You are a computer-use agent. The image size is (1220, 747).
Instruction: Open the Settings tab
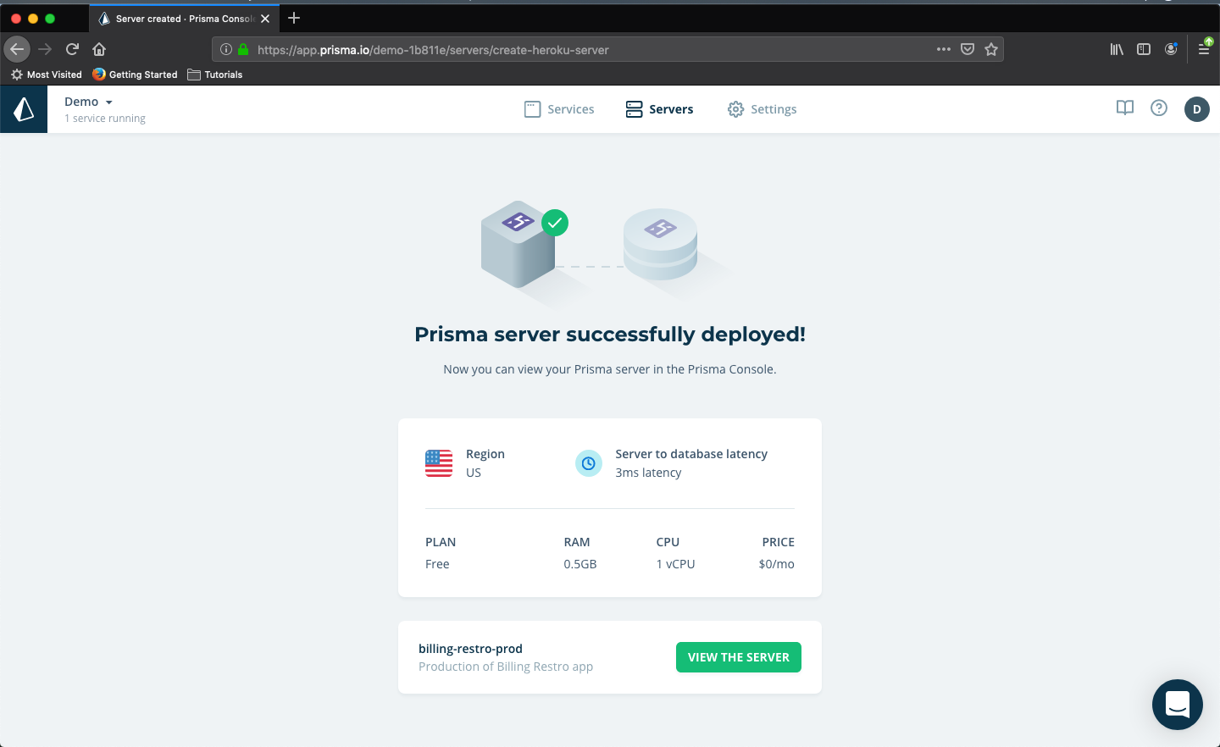[762, 109]
